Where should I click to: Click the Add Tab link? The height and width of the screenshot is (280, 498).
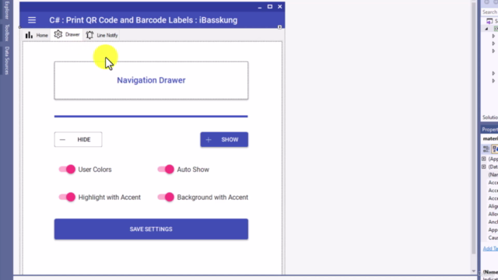(x=490, y=249)
